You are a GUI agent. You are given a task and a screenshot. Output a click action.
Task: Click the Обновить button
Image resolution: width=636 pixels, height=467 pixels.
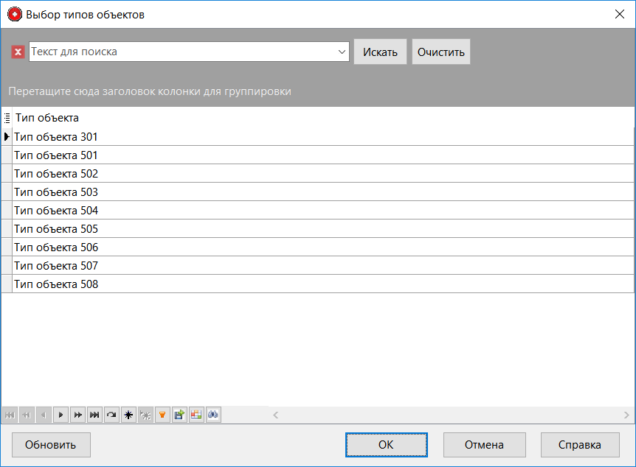[51, 445]
